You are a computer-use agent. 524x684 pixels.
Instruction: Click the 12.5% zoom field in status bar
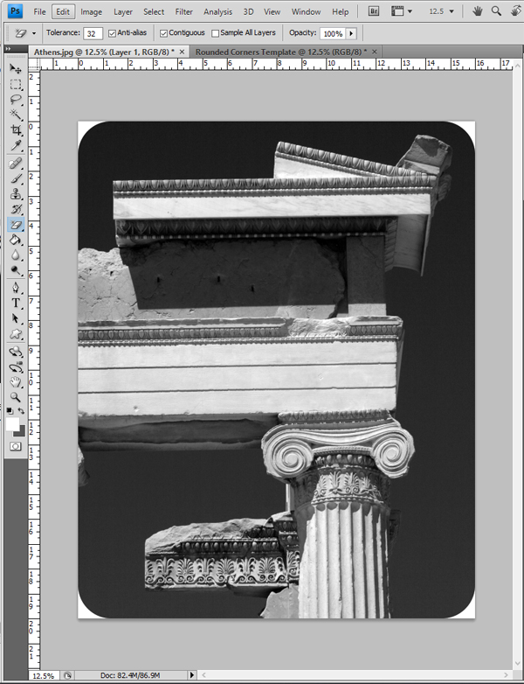pos(44,676)
